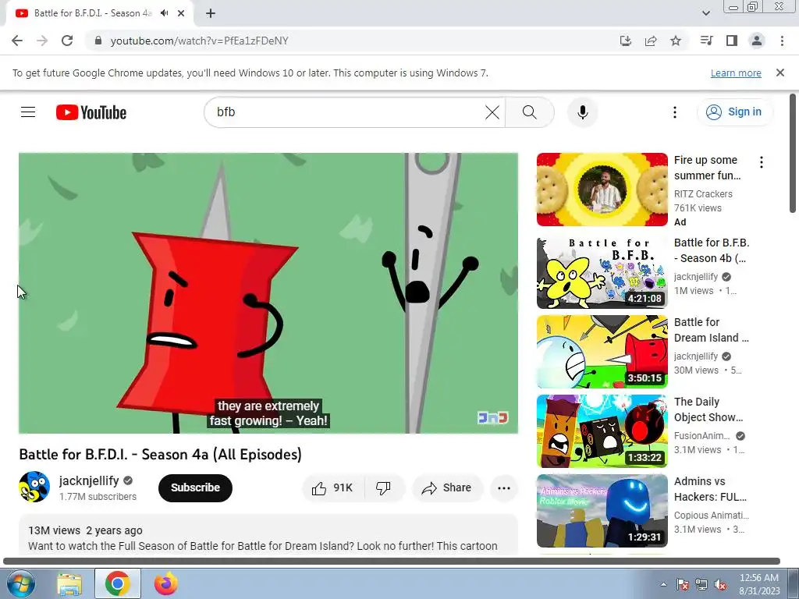This screenshot has height=599, width=799.
Task: Show hidden tray icons arrow
Action: click(x=663, y=584)
